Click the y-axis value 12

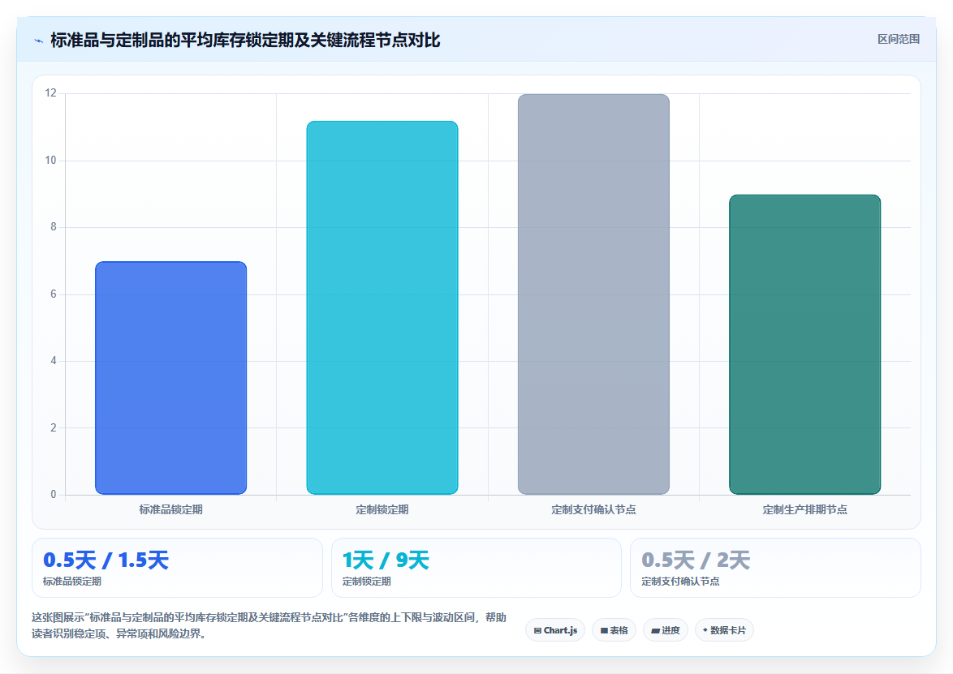50,93
